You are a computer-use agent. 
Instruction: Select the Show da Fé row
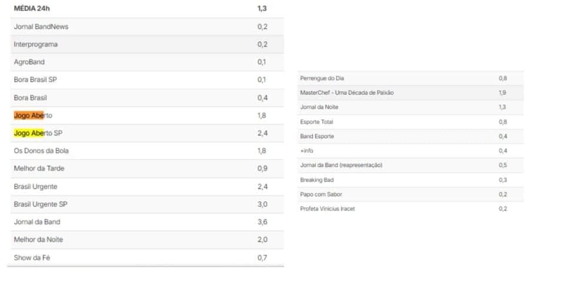[x=147, y=258]
